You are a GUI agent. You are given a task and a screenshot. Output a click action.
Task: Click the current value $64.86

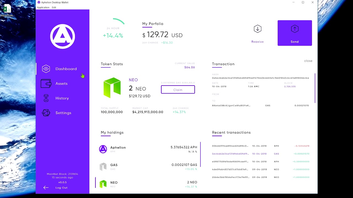[189, 67]
